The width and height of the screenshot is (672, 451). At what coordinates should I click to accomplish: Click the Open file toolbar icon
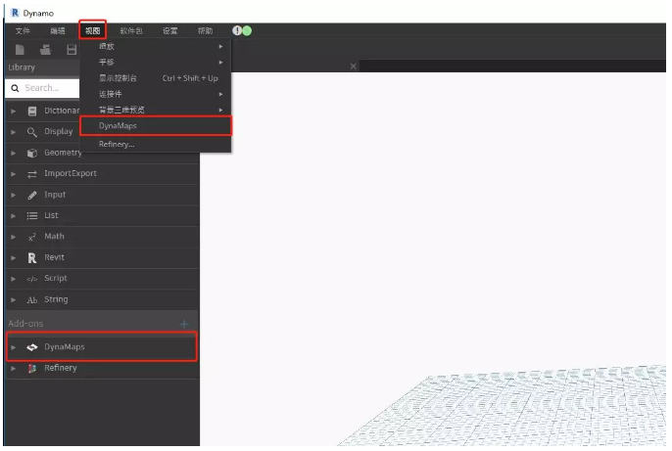pos(45,50)
